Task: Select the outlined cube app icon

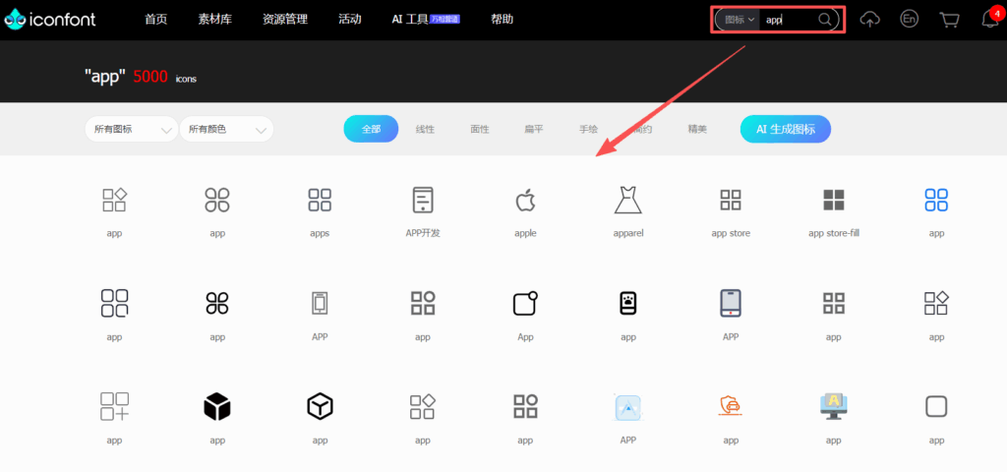Action: point(320,406)
